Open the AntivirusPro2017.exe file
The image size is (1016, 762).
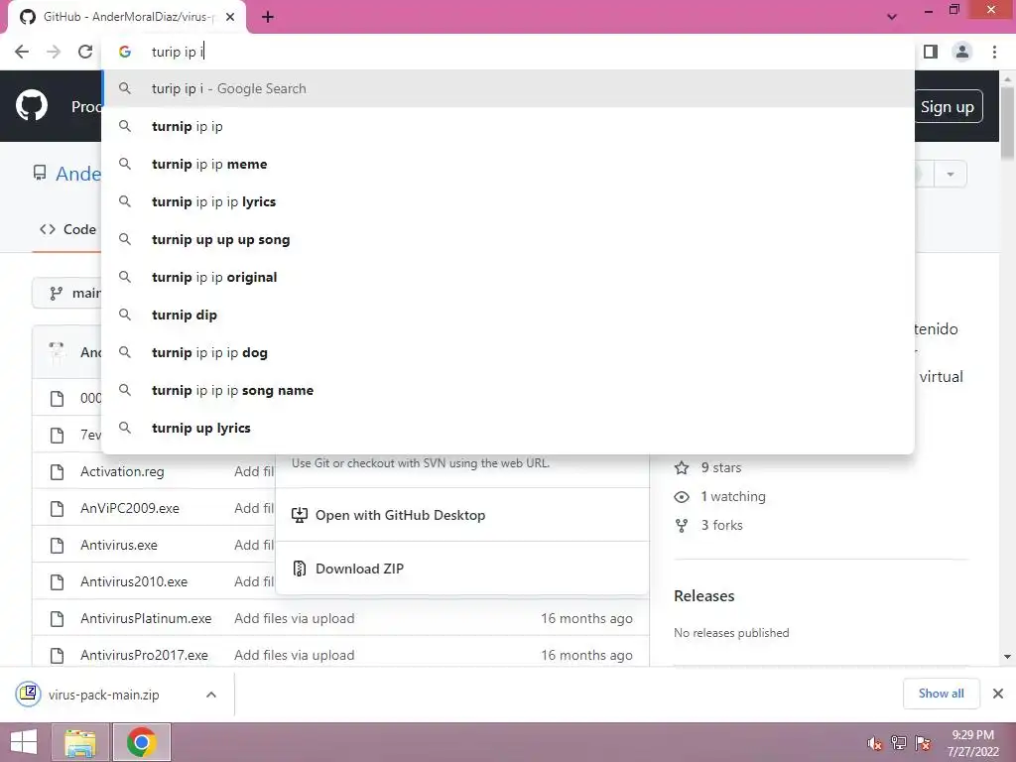point(144,655)
